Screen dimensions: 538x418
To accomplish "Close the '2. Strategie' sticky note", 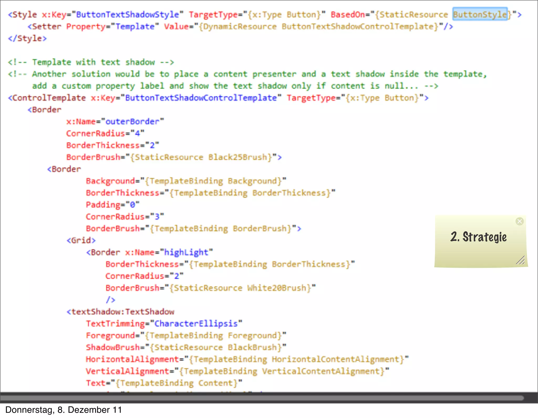I will point(519,221).
